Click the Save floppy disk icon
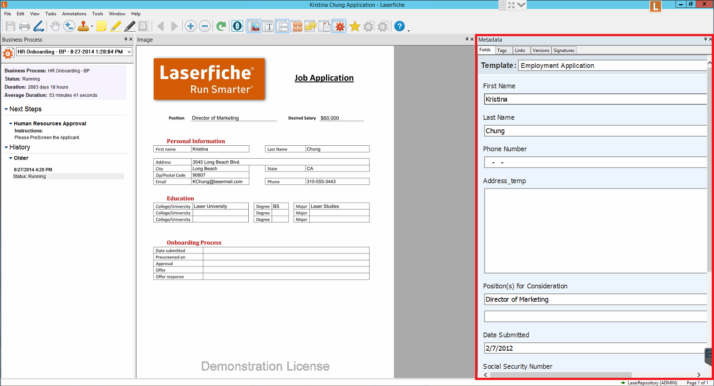The width and height of the screenshot is (714, 386). click(10, 26)
